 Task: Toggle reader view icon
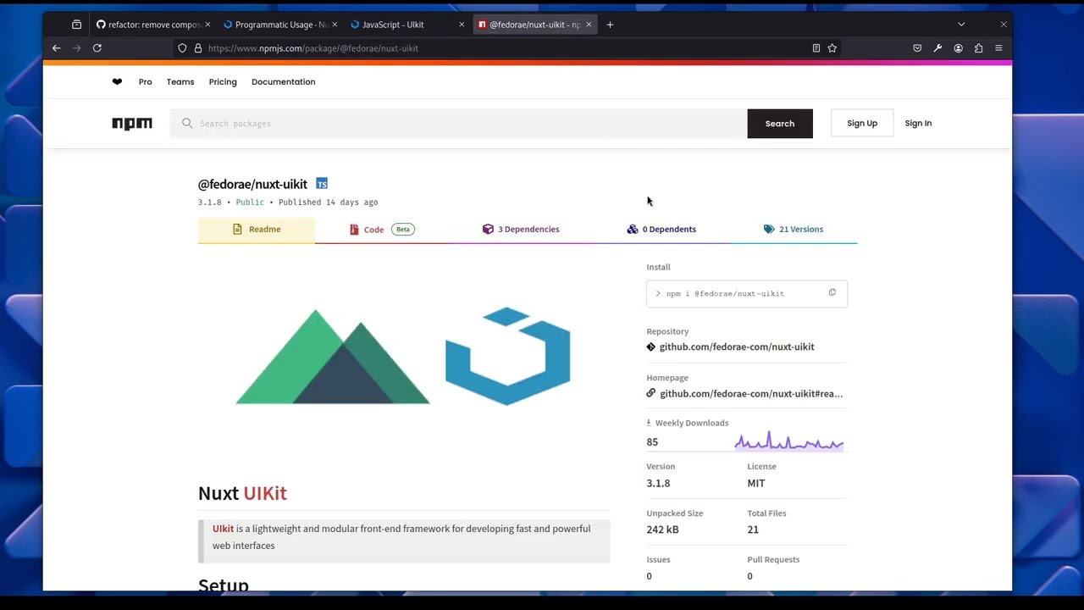click(816, 48)
